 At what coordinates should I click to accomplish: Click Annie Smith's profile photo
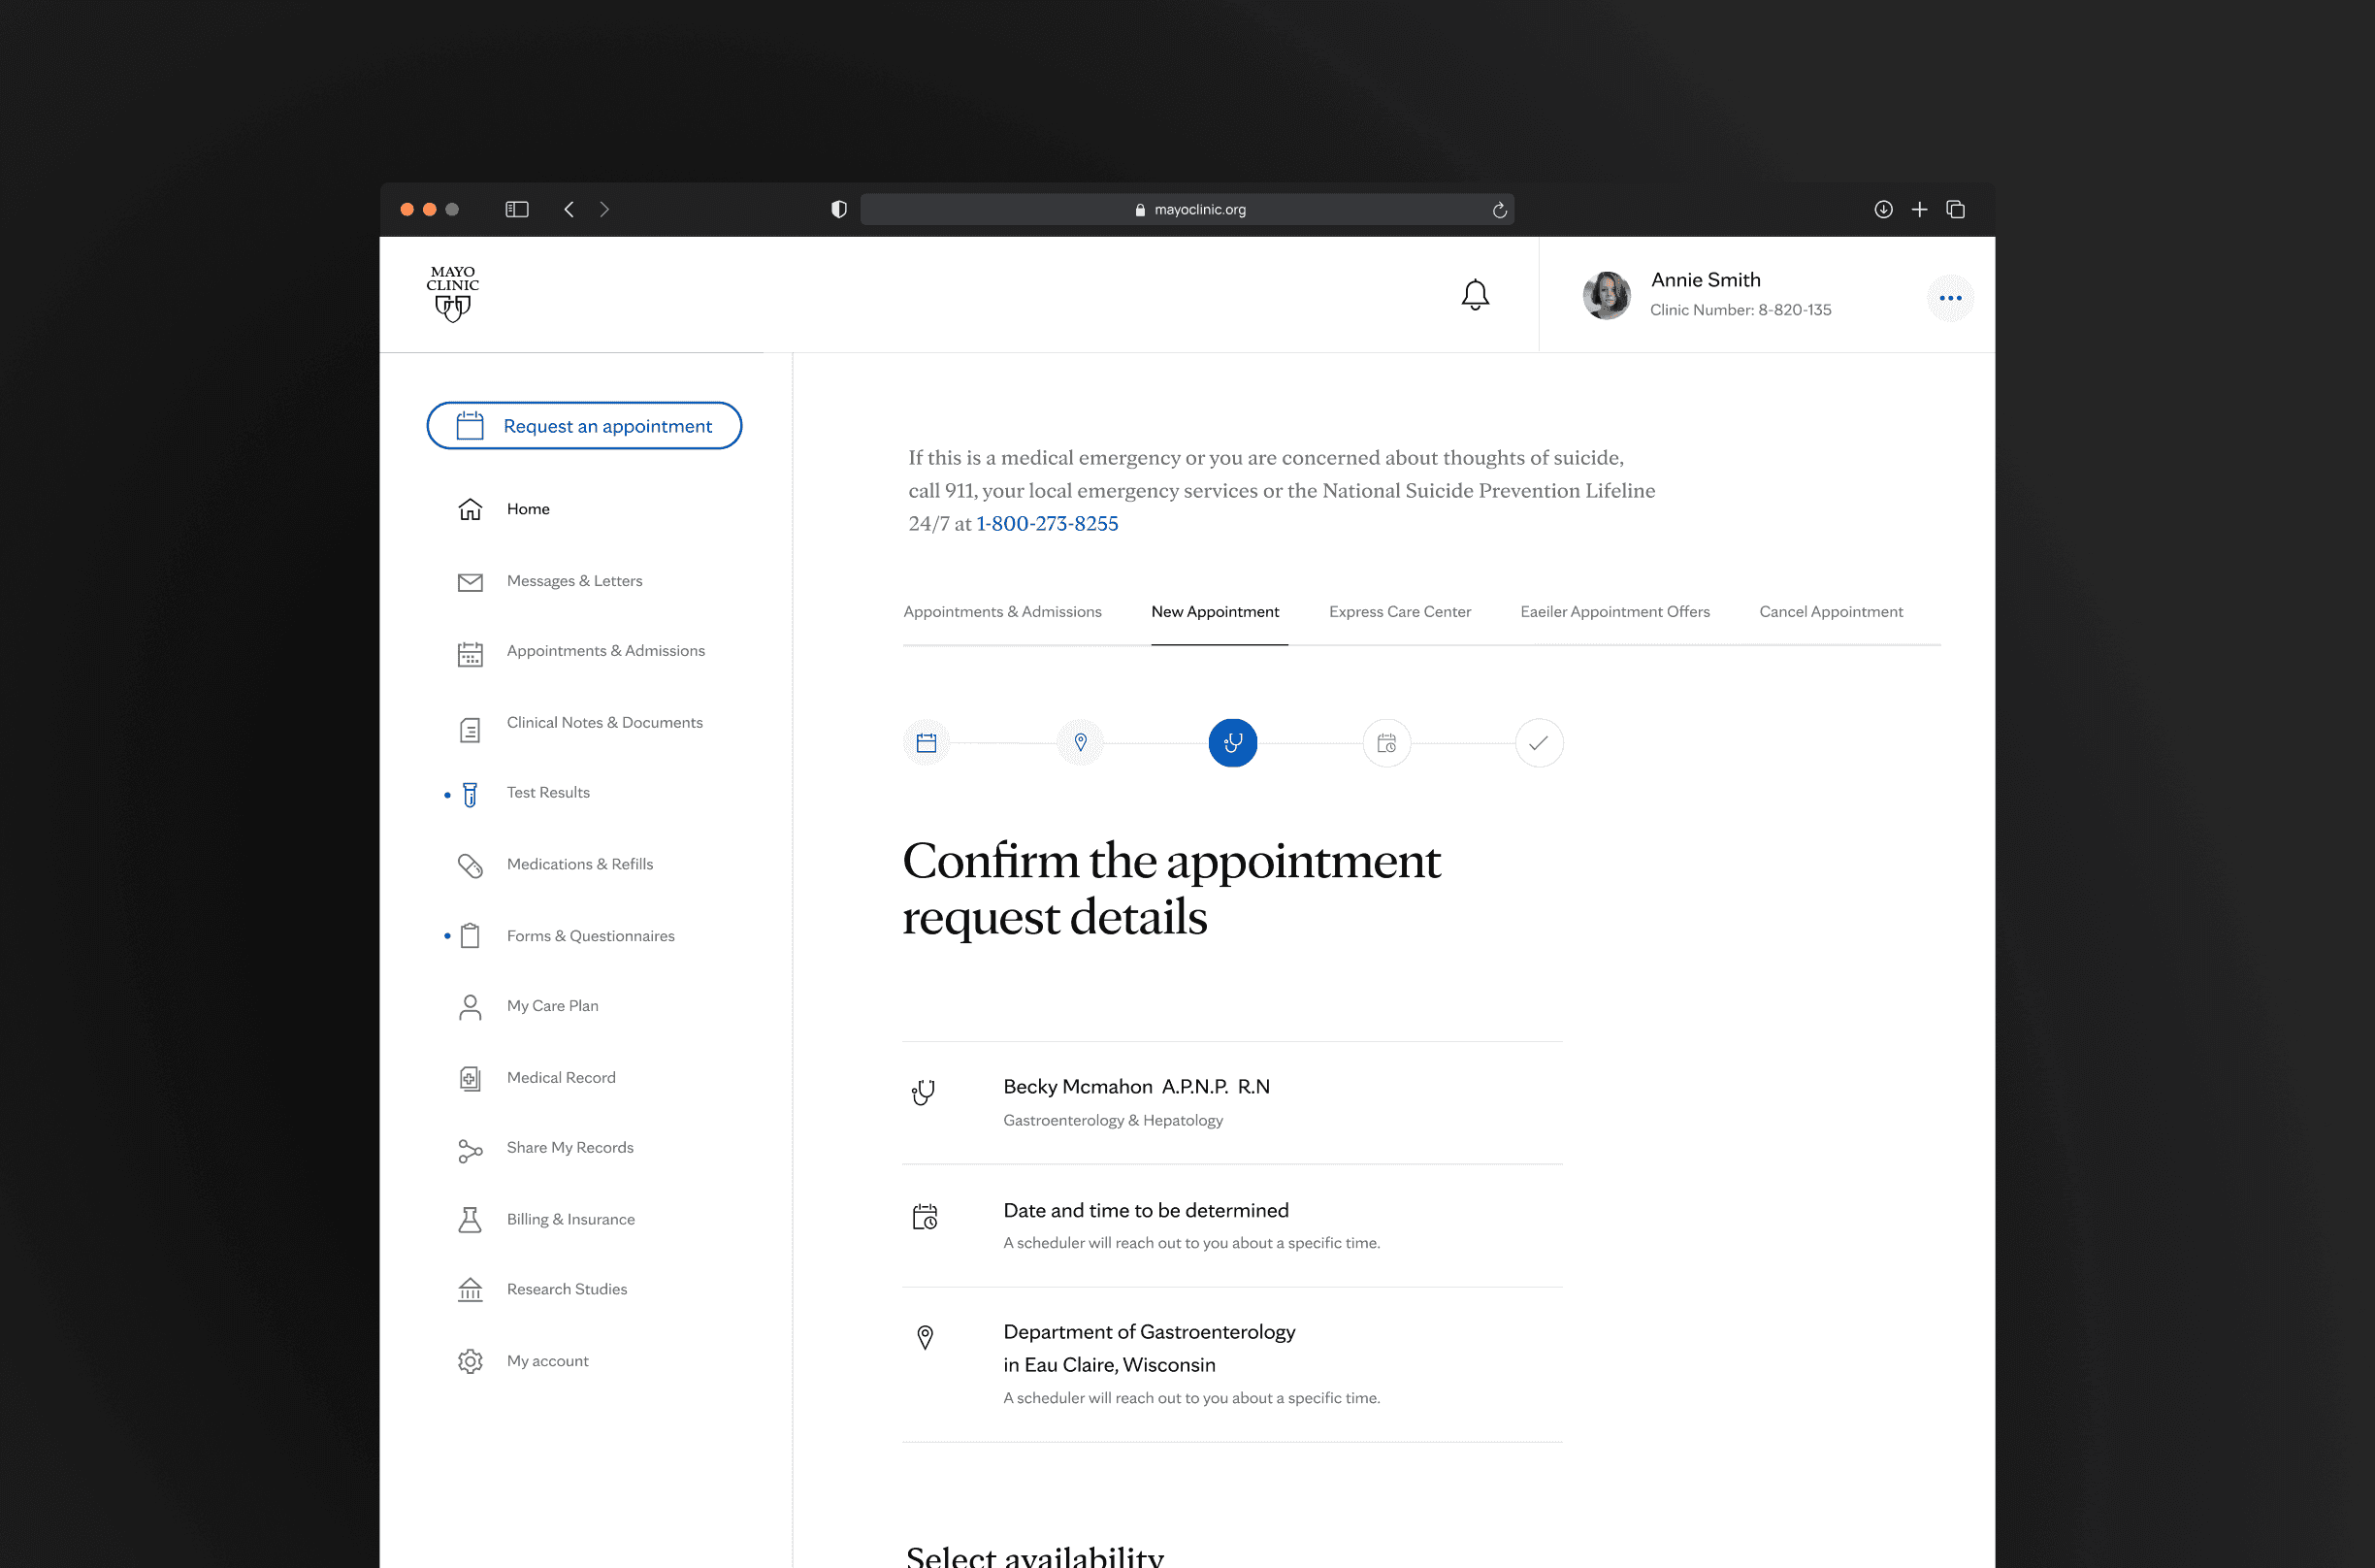(x=1607, y=295)
